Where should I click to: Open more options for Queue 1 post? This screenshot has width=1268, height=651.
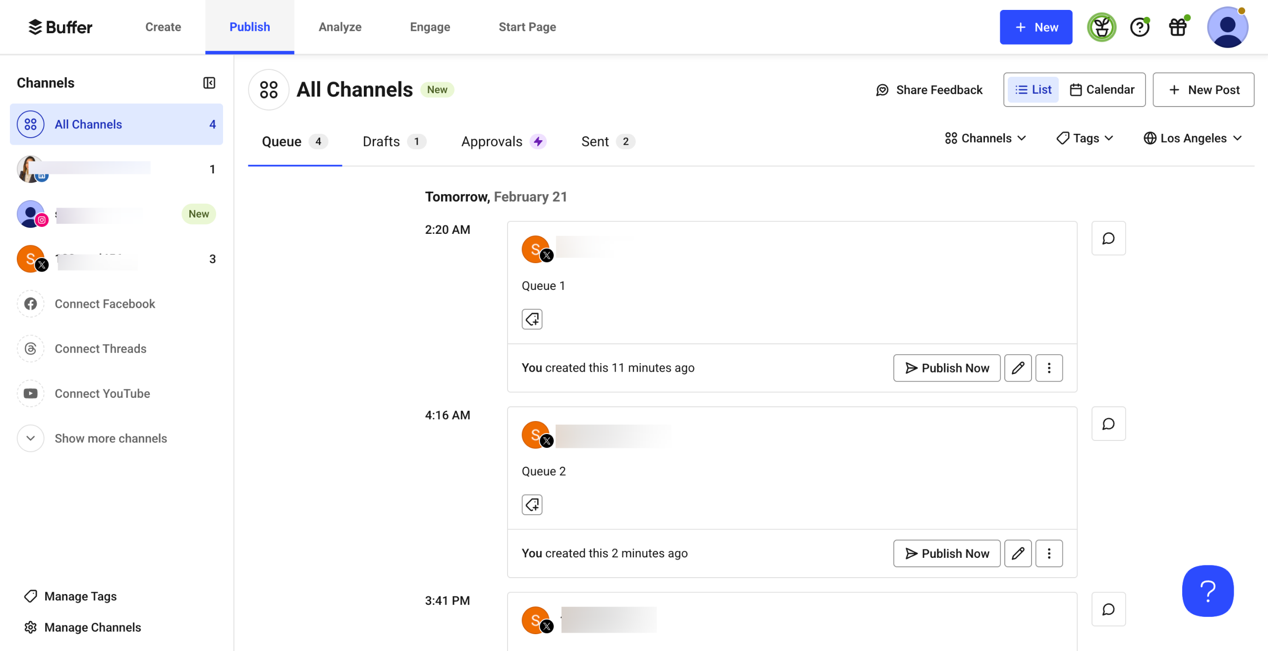[1049, 368]
